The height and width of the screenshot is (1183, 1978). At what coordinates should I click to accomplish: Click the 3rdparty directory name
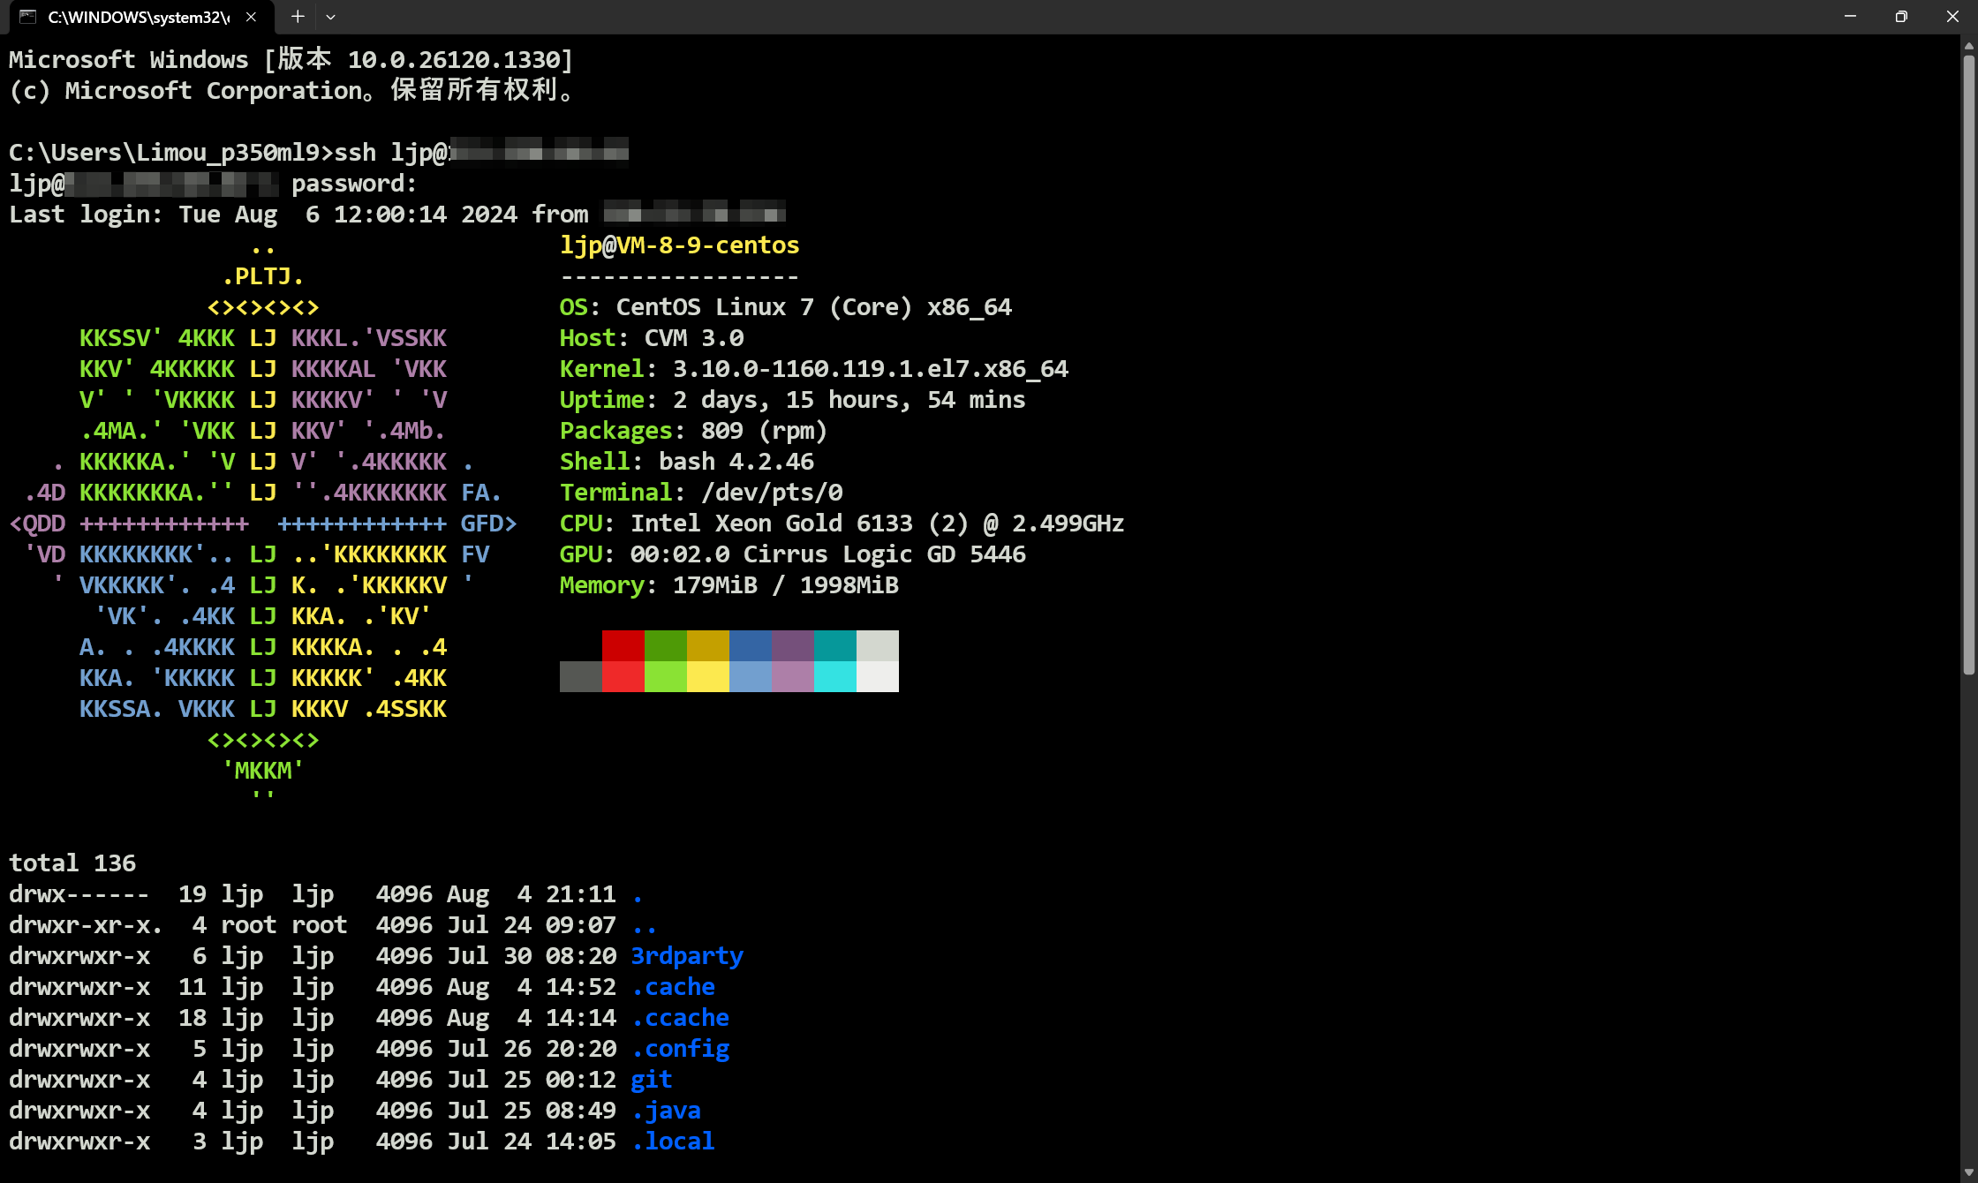tap(687, 956)
